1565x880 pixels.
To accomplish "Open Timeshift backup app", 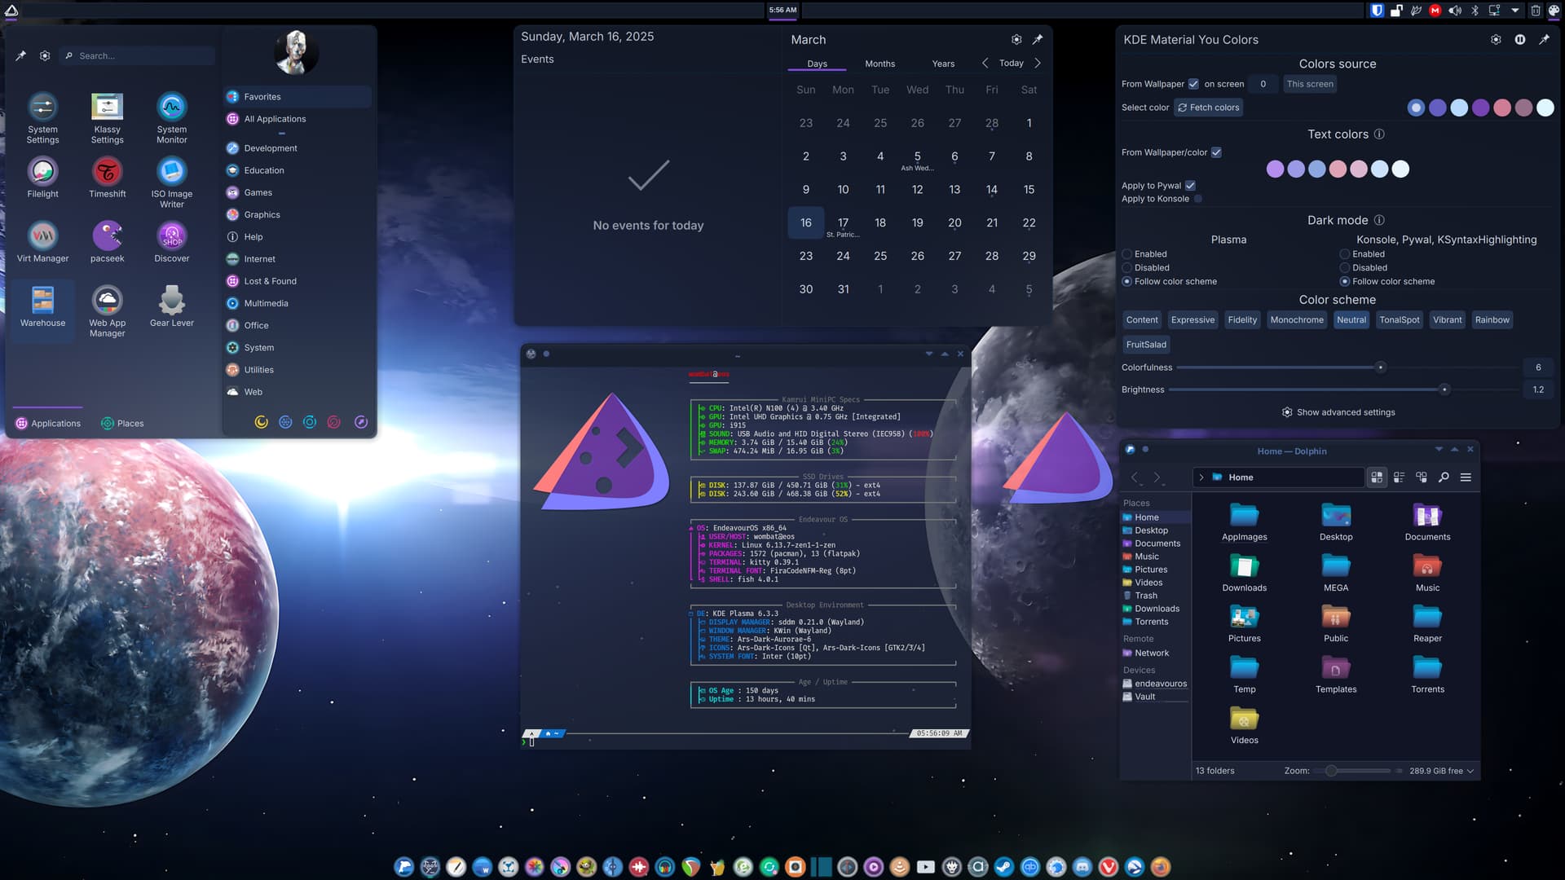I will click(107, 178).
